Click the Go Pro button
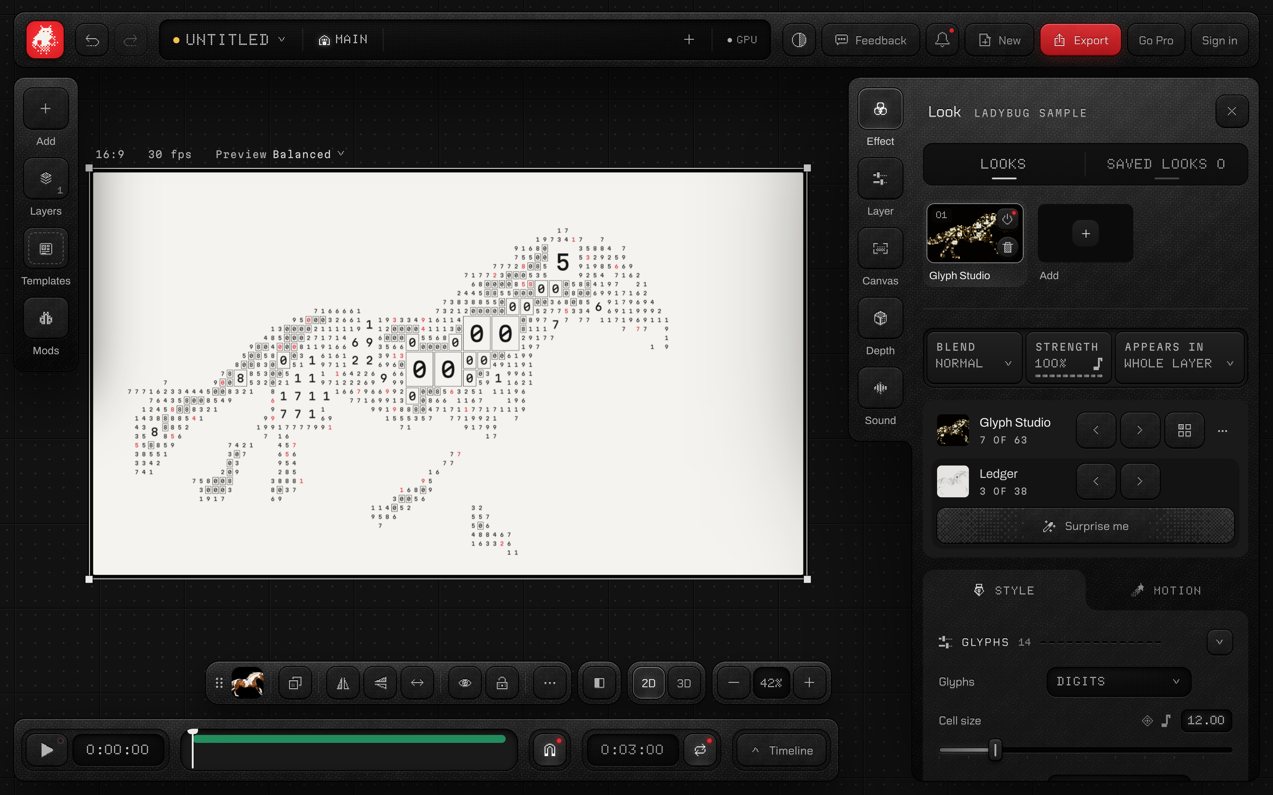This screenshot has width=1273, height=795. 1156,40
